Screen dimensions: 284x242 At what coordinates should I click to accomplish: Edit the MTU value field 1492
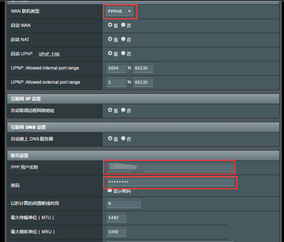pos(116,218)
